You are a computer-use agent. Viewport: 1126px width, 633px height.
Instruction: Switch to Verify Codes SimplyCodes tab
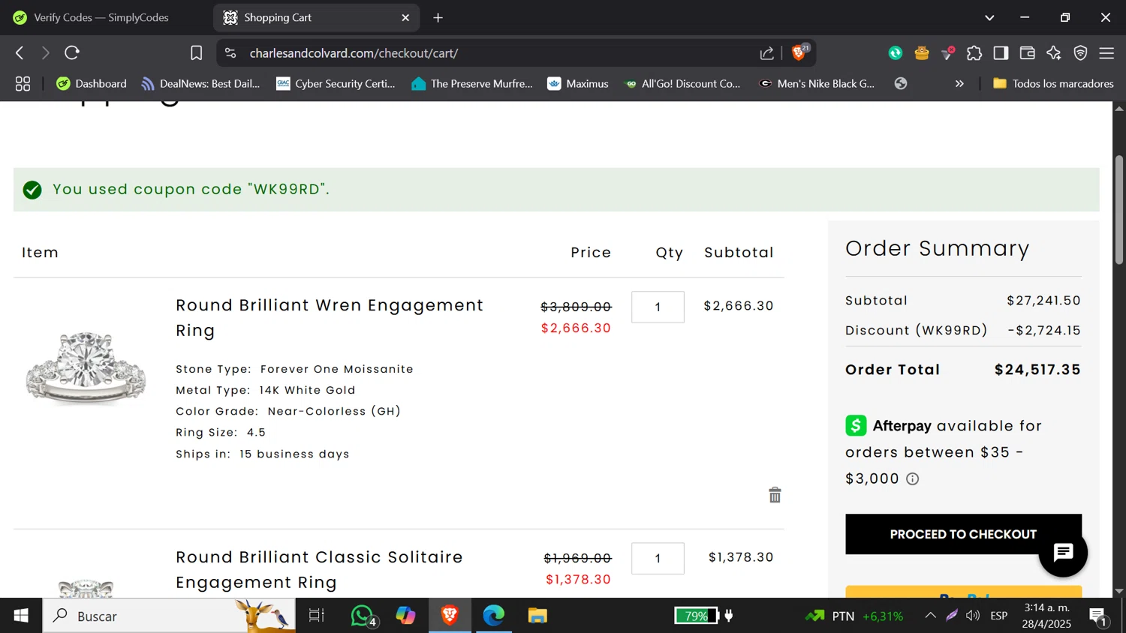(101, 17)
